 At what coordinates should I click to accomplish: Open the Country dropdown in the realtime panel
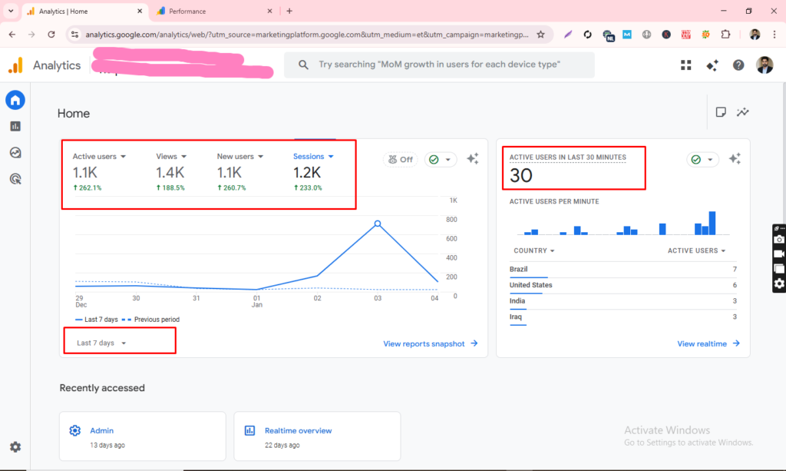[533, 250]
